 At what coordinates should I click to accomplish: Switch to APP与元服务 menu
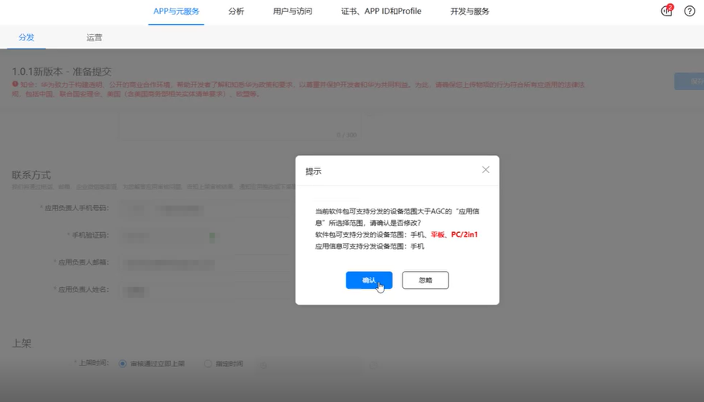point(176,12)
